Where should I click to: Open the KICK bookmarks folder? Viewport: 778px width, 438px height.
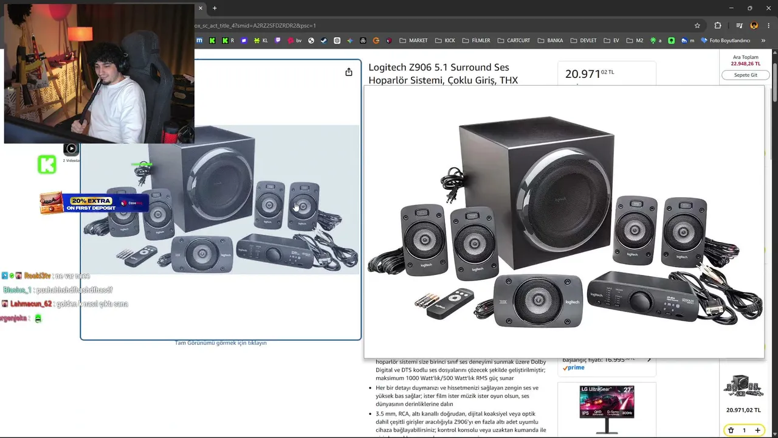click(445, 41)
